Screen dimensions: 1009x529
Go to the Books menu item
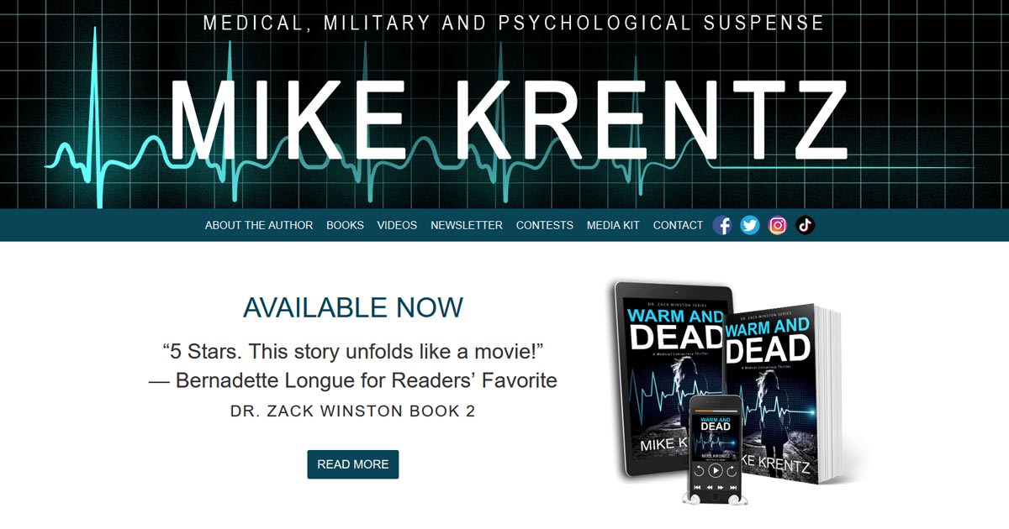pyautogui.click(x=345, y=225)
